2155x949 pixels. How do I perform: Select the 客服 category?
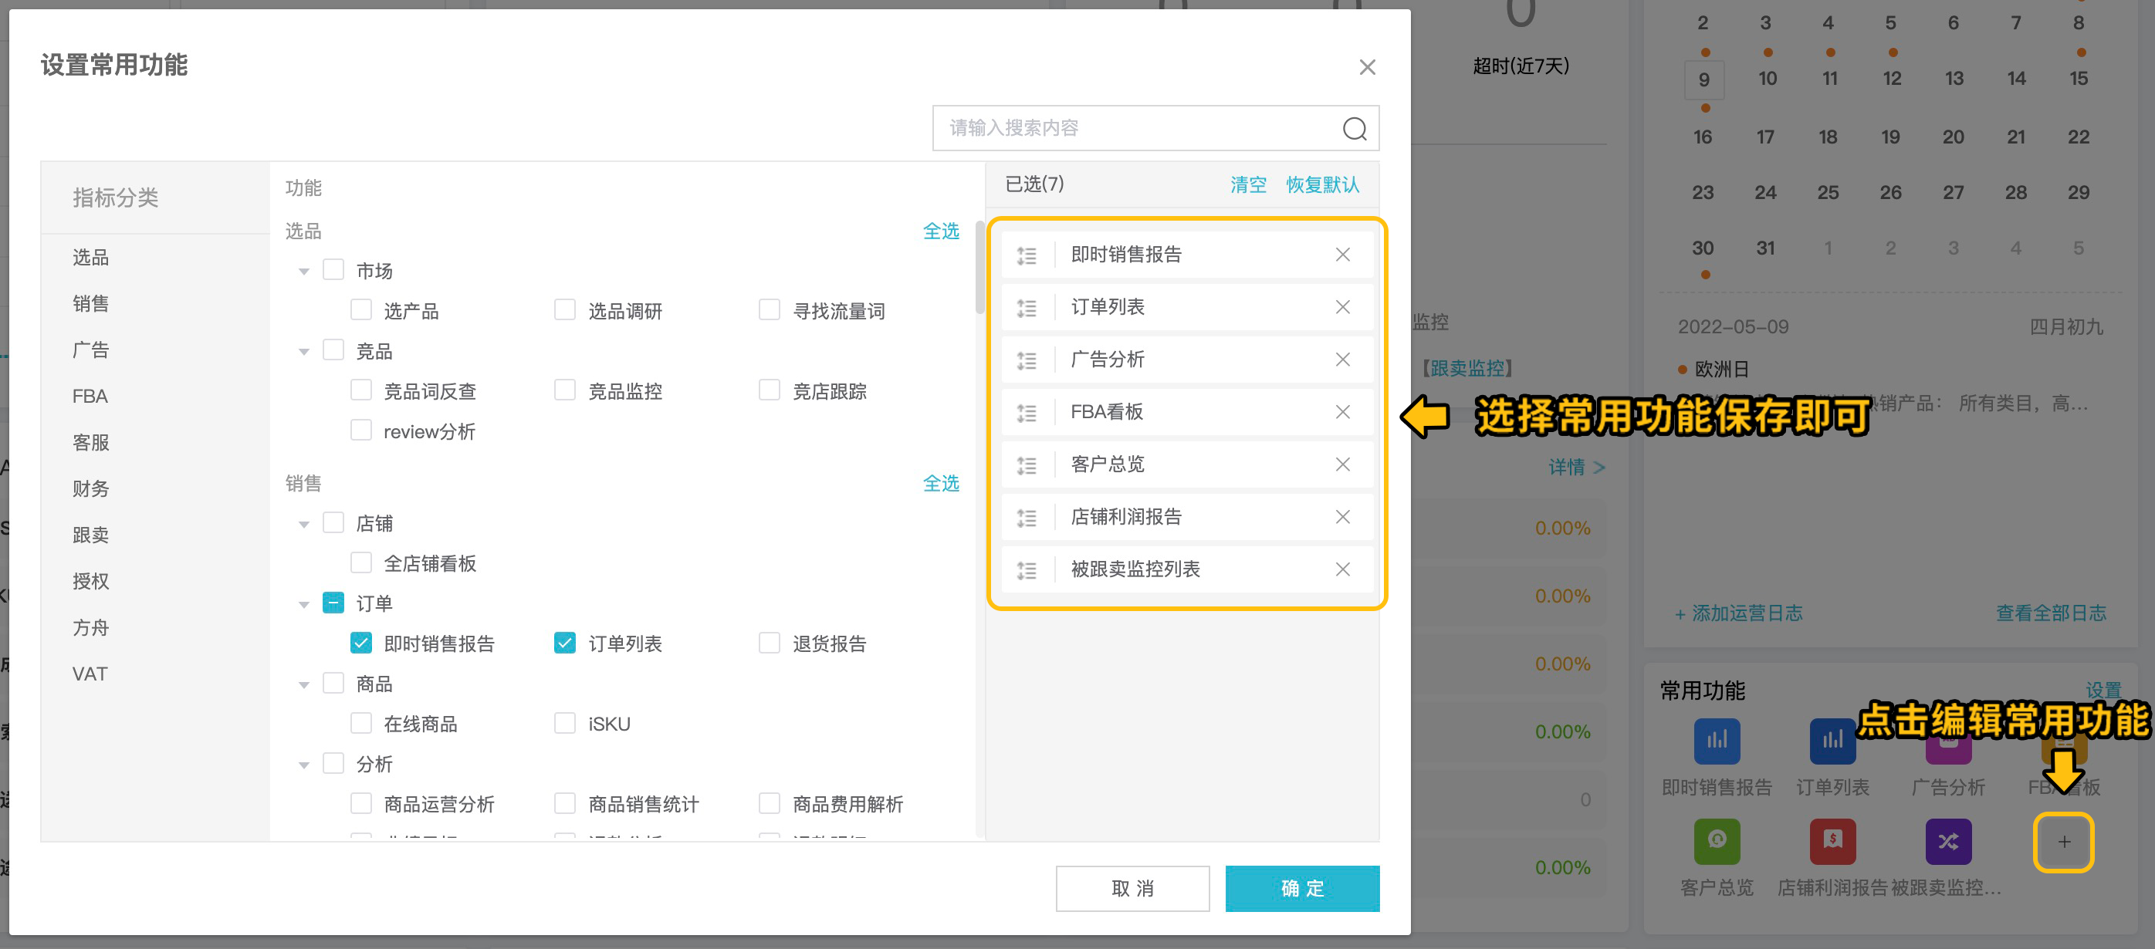tap(90, 442)
